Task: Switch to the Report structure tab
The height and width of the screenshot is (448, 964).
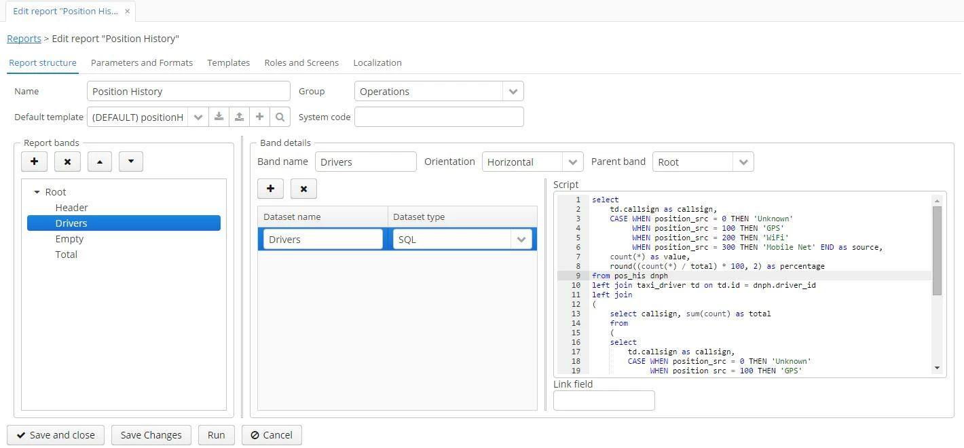Action: click(x=43, y=62)
